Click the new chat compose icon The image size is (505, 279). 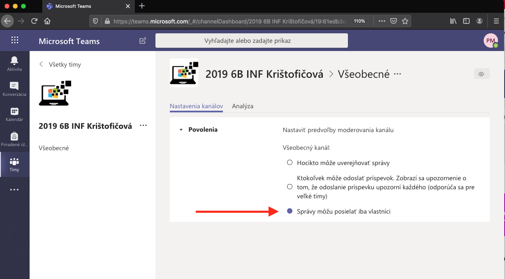click(143, 41)
